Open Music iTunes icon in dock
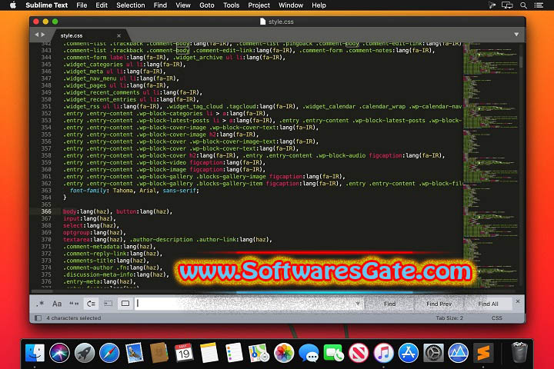 (x=383, y=353)
